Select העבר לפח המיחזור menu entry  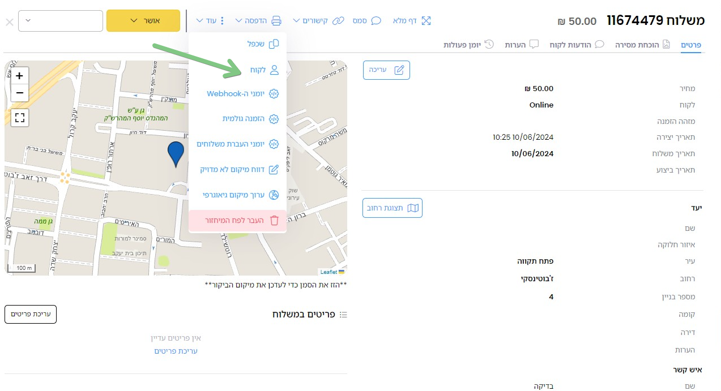(x=238, y=220)
